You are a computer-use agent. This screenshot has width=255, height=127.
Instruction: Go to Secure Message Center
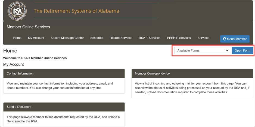click(x=67, y=38)
